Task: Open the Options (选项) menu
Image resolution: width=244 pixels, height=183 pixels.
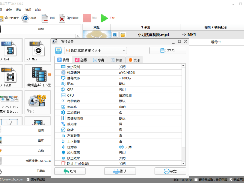Action: 28,10
